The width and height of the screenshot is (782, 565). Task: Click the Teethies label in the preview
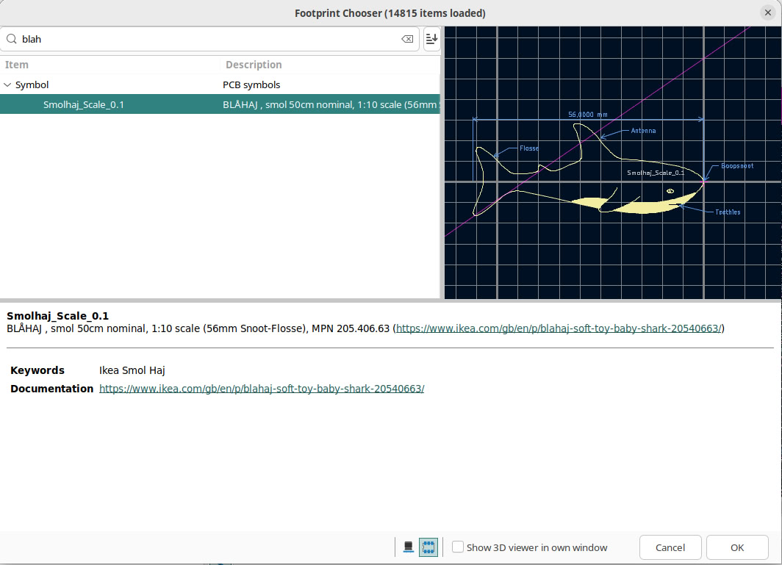[x=728, y=212]
